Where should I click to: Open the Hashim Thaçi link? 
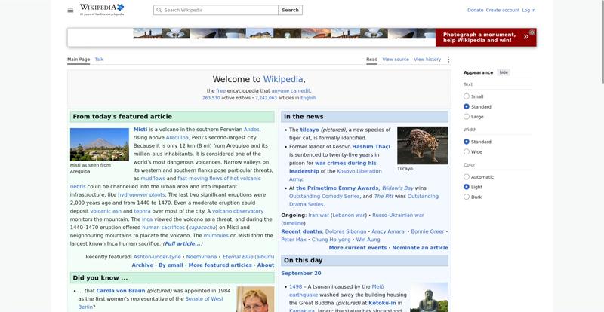371,146
